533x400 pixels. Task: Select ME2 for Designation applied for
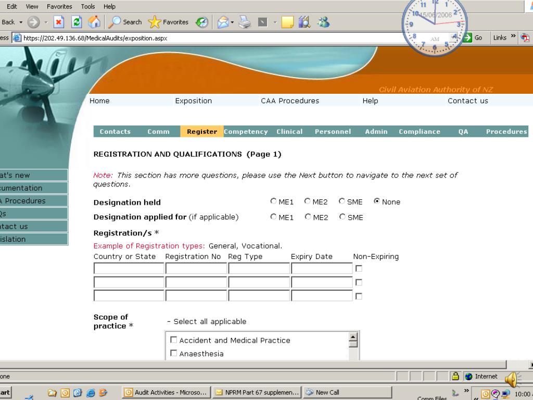click(308, 216)
